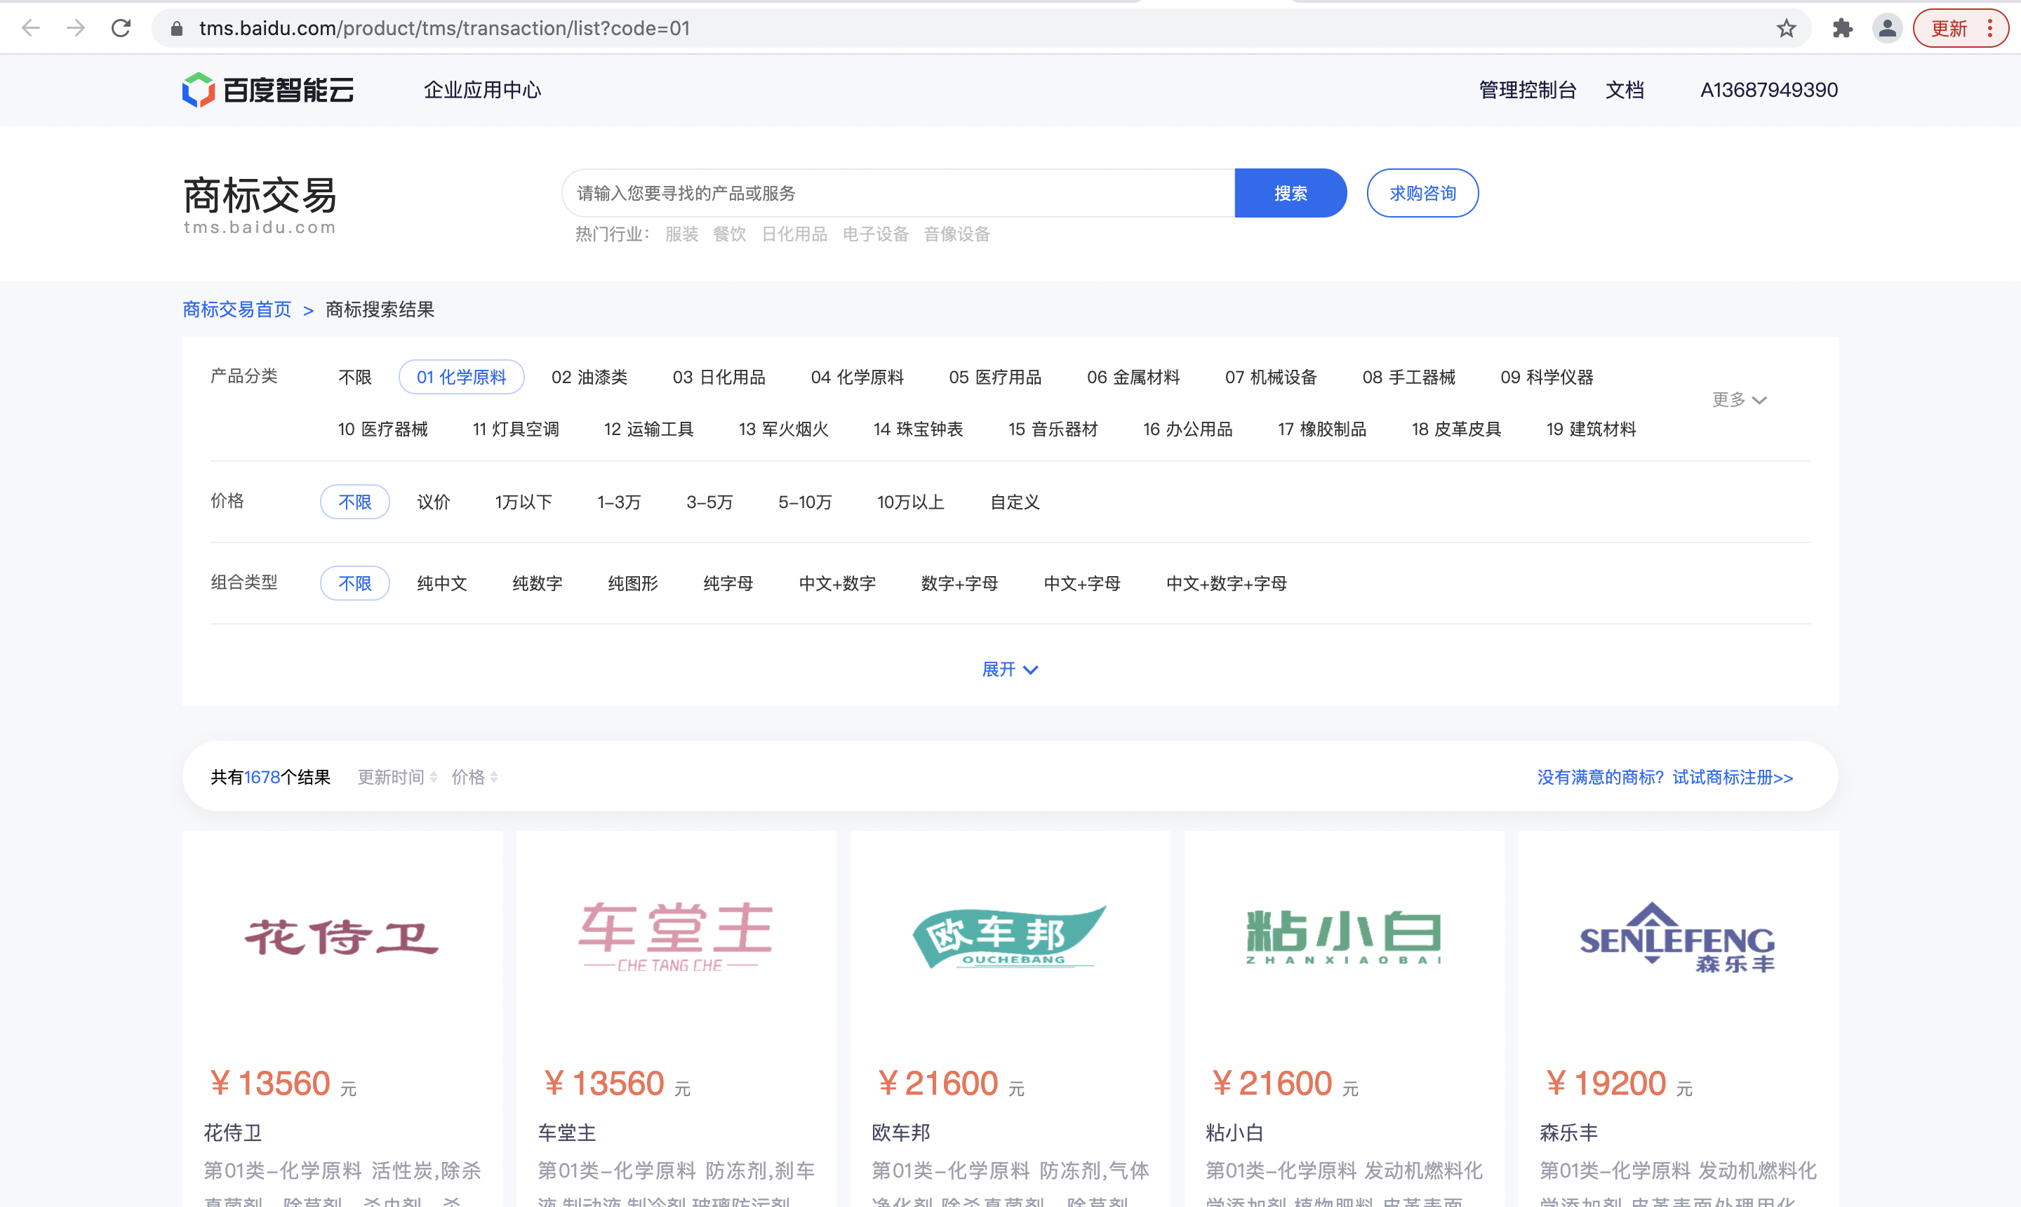Click the browser forward arrow
Image resolution: width=2021 pixels, height=1207 pixels.
click(x=76, y=29)
